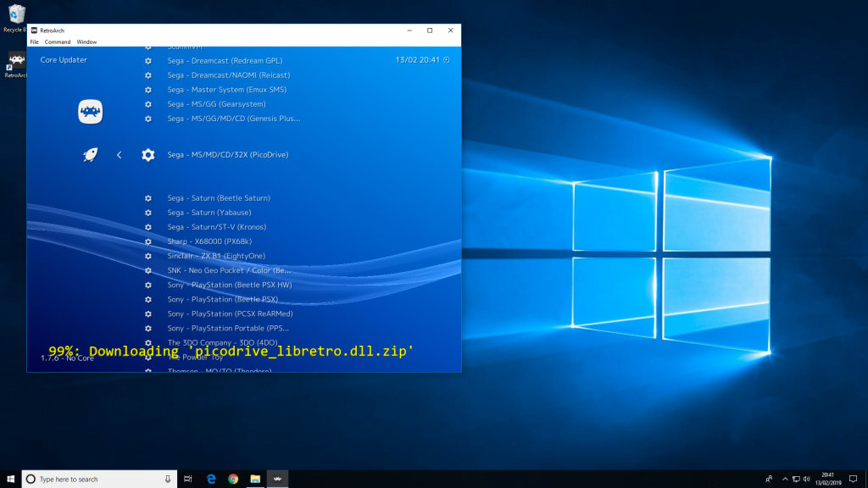Click gear icon next to PlayStation (Beetle PSX)
The image size is (868, 488).
[x=147, y=299]
